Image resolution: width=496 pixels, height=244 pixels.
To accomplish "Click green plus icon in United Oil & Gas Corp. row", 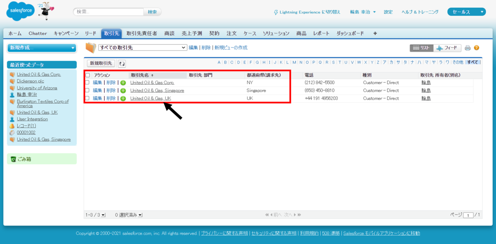I will (x=123, y=83).
